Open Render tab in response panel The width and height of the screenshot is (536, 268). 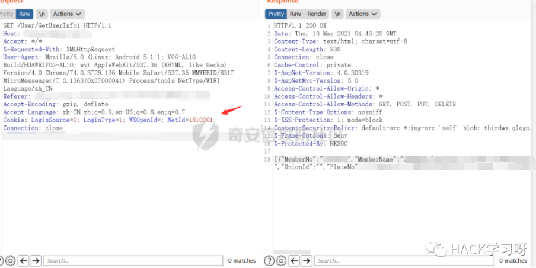(317, 14)
